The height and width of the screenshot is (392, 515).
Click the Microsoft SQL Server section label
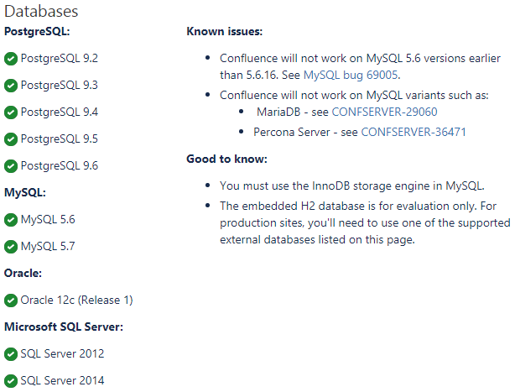pos(64,327)
